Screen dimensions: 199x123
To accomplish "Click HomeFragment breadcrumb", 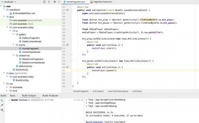I will (x=81, y=91).
